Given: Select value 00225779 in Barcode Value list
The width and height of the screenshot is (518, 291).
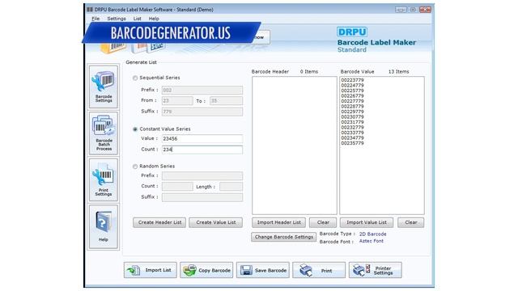Looking at the screenshot, I should point(352,91).
